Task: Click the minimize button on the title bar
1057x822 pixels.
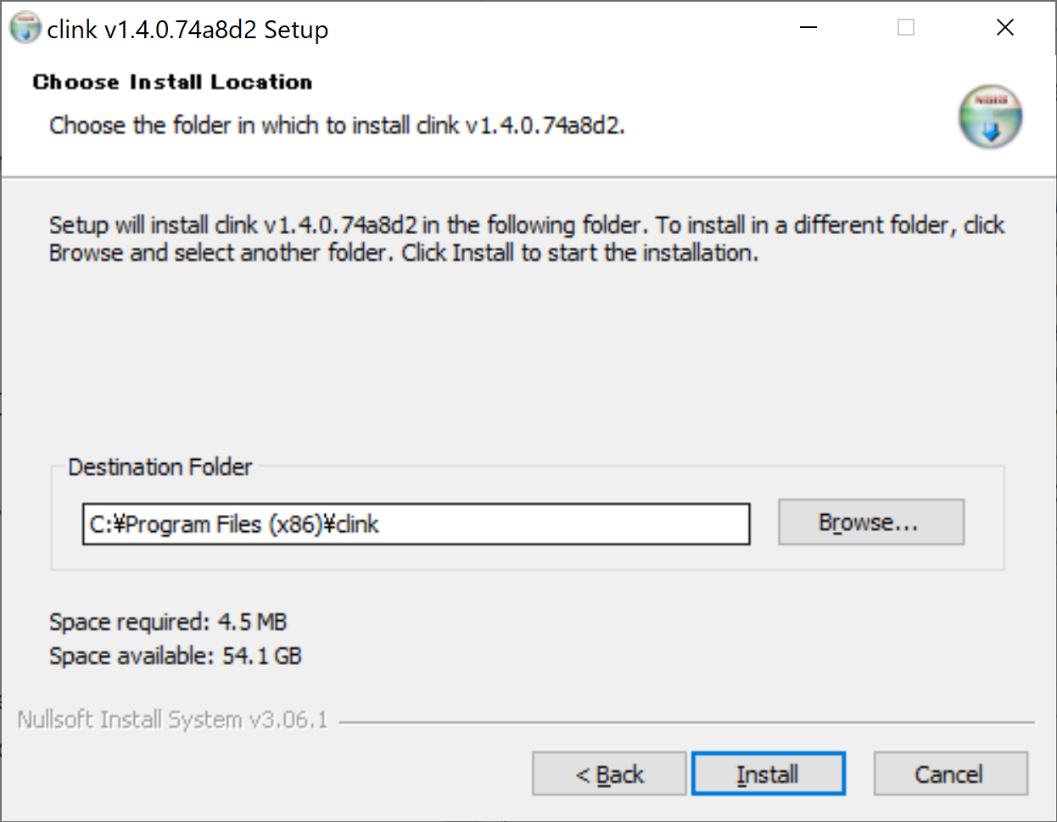Action: click(x=807, y=26)
